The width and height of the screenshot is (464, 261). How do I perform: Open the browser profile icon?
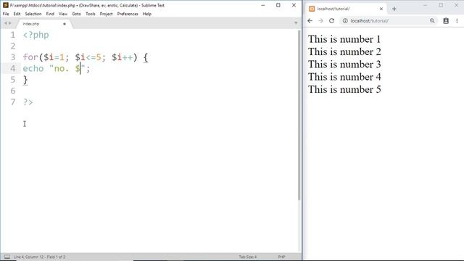(446, 21)
